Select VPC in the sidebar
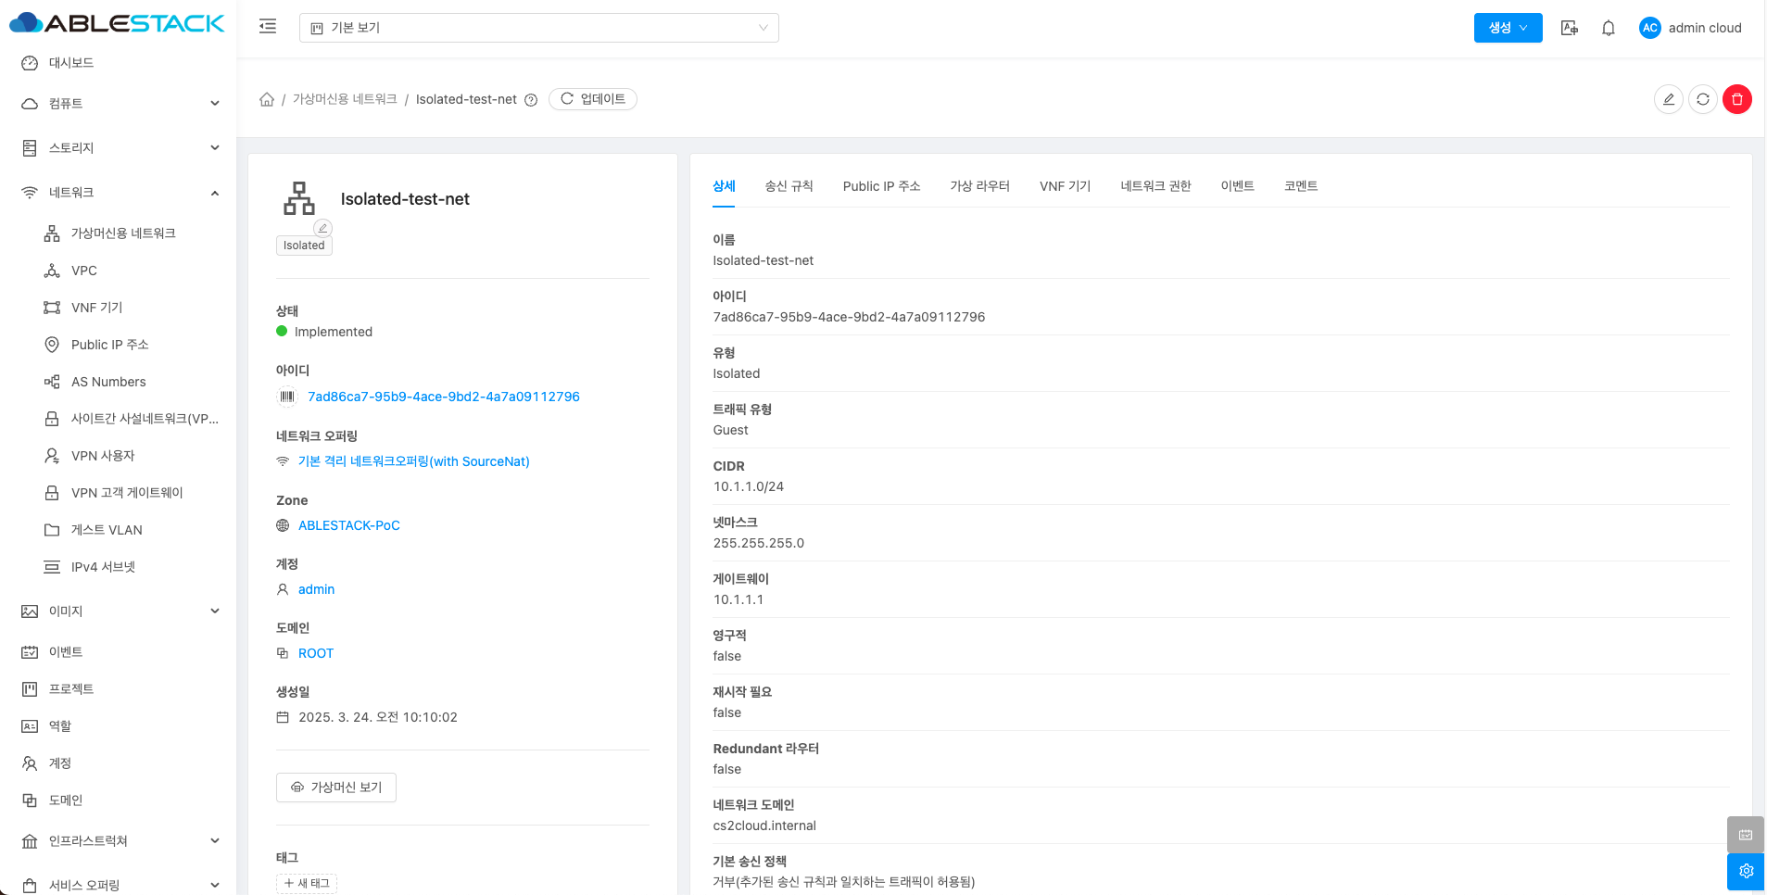The image size is (1767, 895). tap(84, 271)
